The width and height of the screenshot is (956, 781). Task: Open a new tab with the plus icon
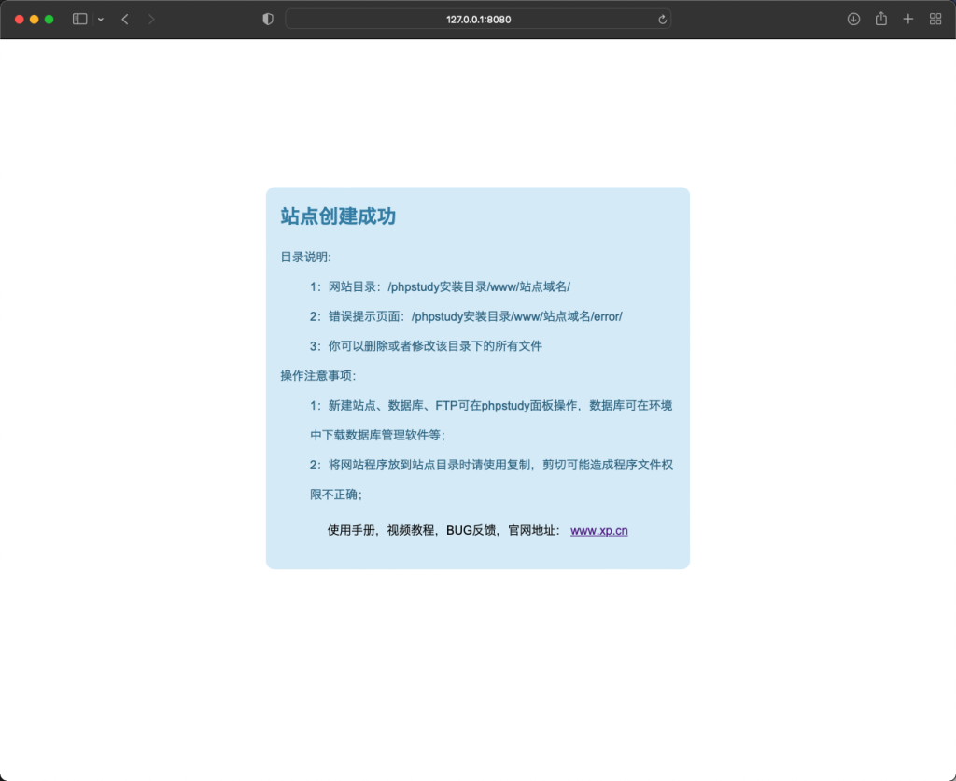907,19
